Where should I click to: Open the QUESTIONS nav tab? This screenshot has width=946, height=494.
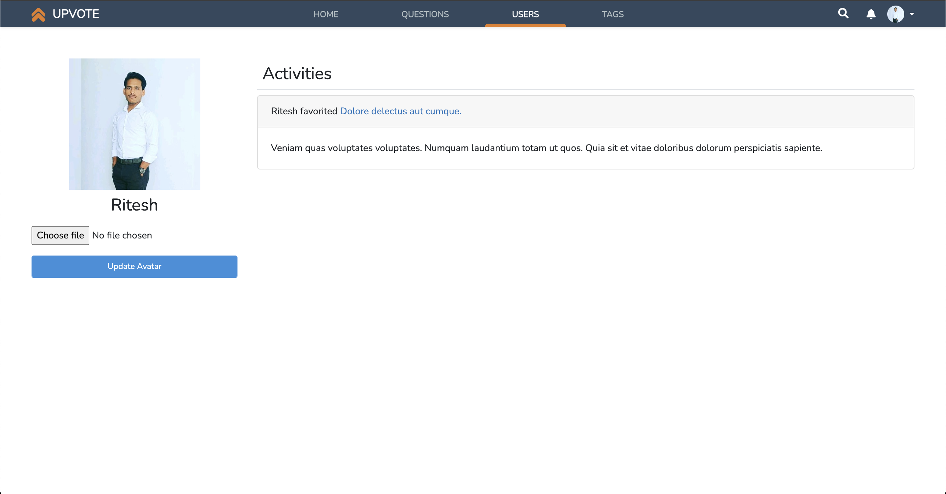click(425, 14)
